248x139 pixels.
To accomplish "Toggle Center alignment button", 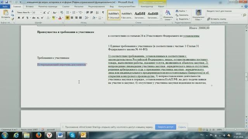I will coord(72,18).
